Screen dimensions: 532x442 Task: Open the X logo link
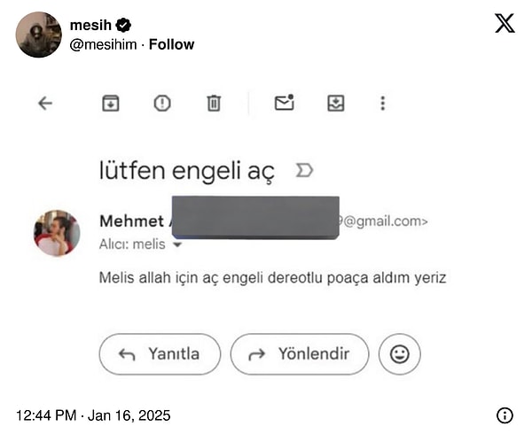pos(505,23)
